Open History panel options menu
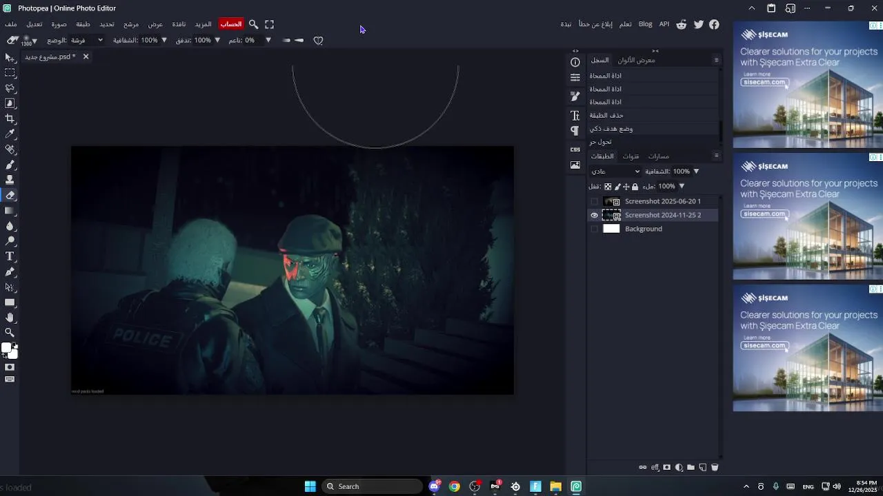Image resolution: width=883 pixels, height=496 pixels. 716,60
